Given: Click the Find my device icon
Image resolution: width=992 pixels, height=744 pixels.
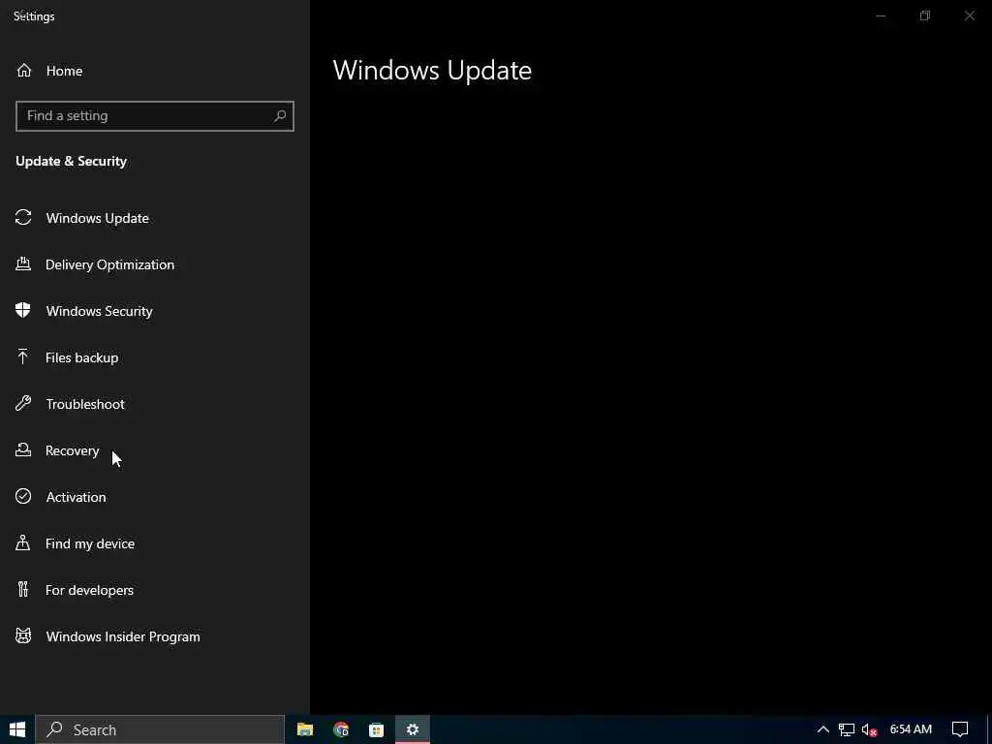Looking at the screenshot, I should (23, 542).
